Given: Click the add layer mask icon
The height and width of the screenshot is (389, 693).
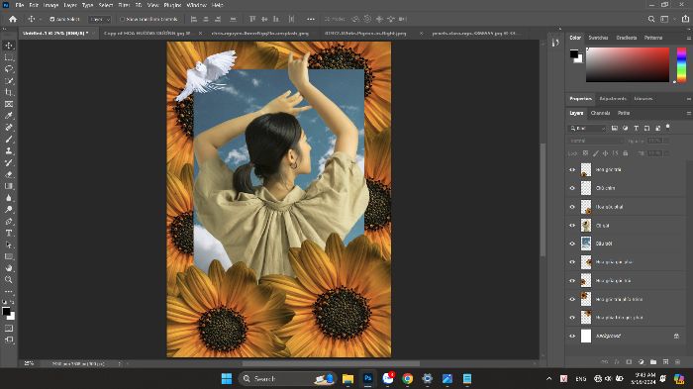Looking at the screenshot, I should coord(629,361).
